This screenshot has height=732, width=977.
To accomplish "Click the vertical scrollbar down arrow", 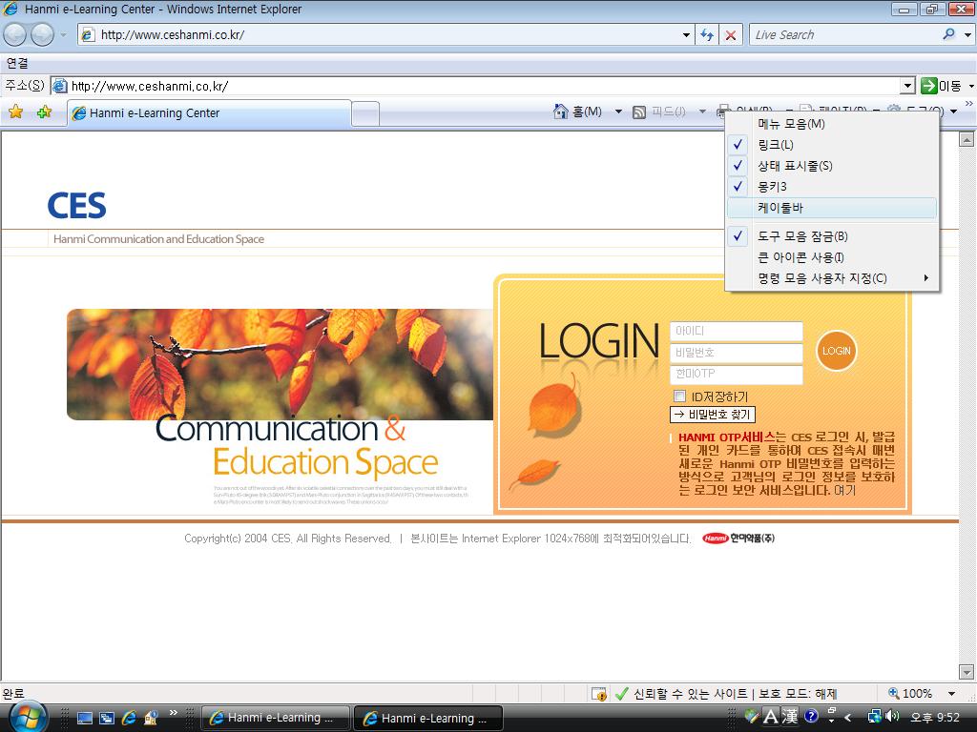I will (x=967, y=672).
